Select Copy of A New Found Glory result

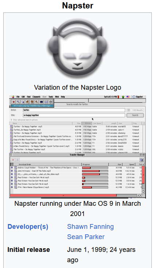point(76,139)
